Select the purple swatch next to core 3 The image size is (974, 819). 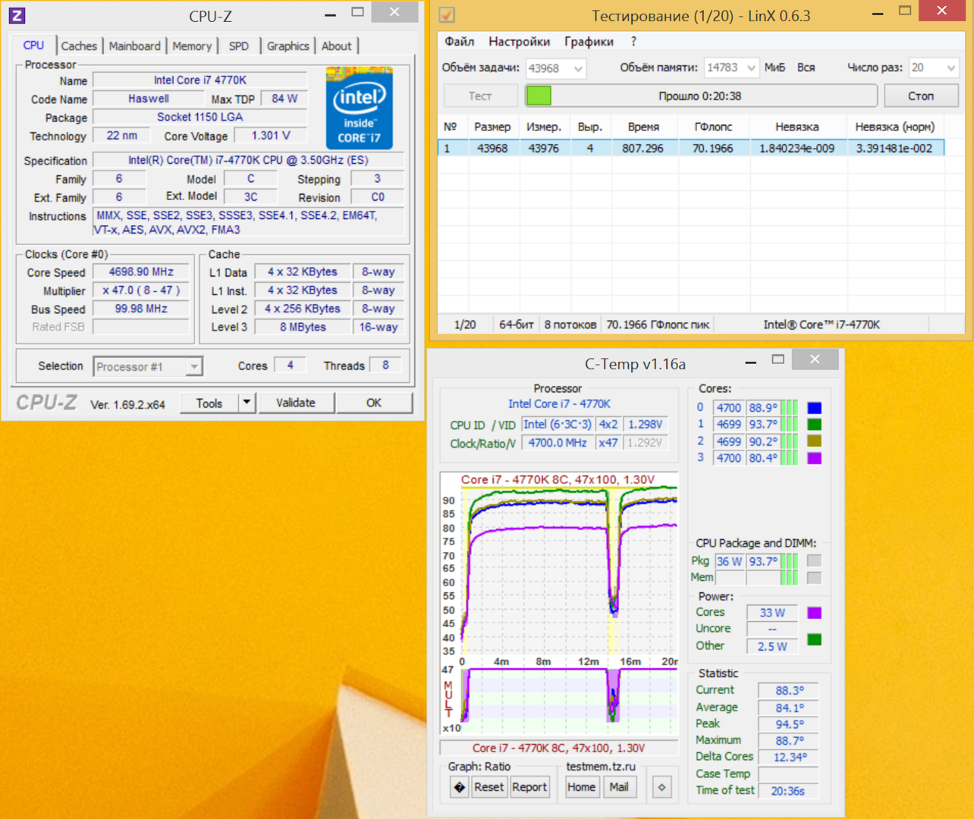click(814, 458)
